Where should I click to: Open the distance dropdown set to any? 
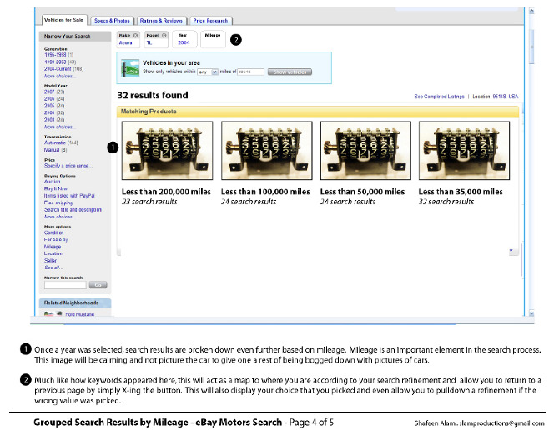[x=208, y=72]
